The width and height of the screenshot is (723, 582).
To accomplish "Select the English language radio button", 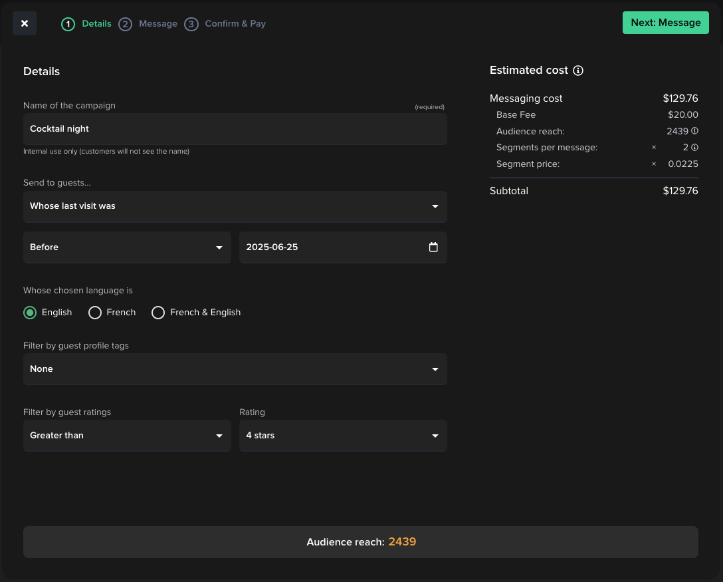I will [30, 313].
